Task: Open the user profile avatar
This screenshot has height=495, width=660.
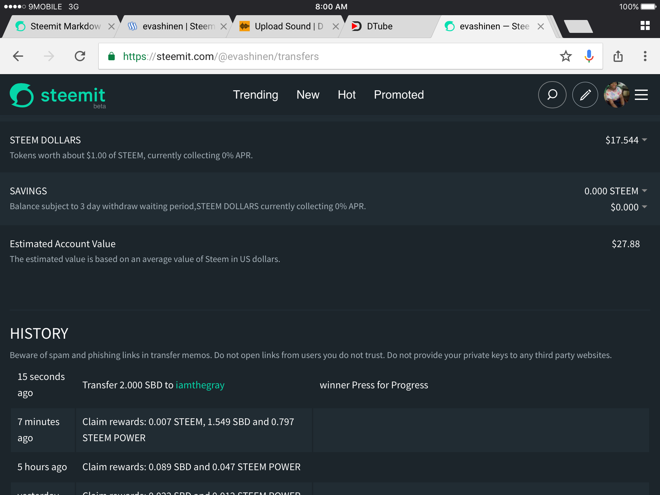Action: [616, 95]
